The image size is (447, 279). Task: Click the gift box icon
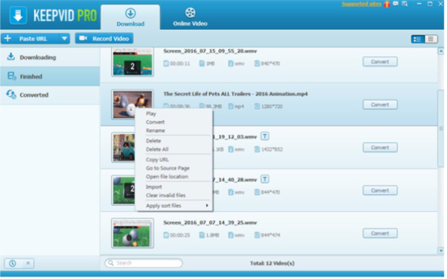(387, 4)
